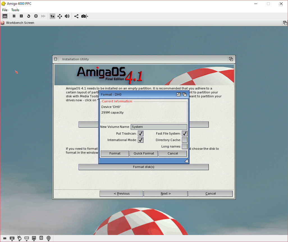The image size is (288, 242).
Task: Click the four-arrow move/capture input icon
Action: 60,16
